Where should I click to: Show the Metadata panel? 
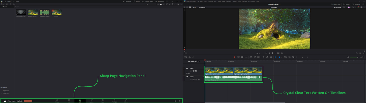[x=127, y=1]
